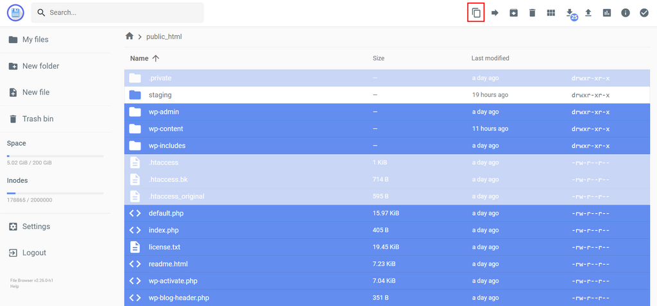This screenshot has height=306, width=657.
Task: Click the Upload icon in the toolbar
Action: [x=588, y=13]
